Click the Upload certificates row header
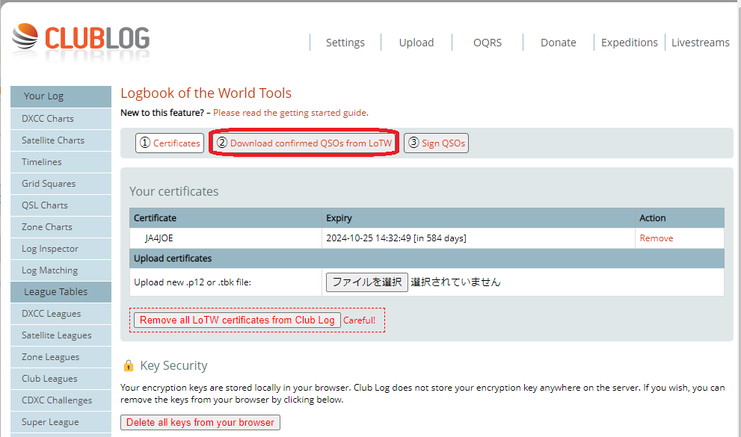741x437 pixels. pos(427,258)
